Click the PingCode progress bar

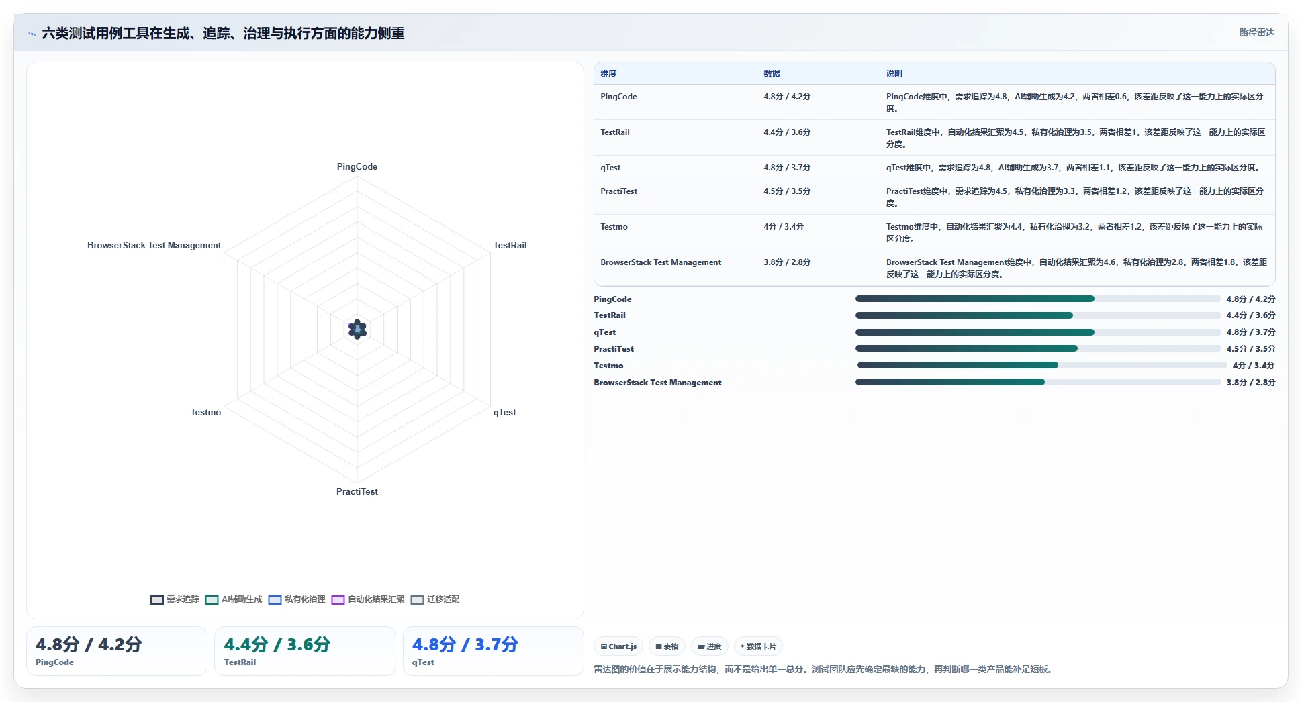click(1037, 299)
